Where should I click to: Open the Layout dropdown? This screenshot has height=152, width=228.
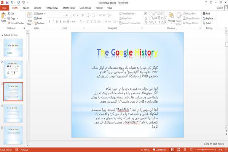click(x=39, y=14)
